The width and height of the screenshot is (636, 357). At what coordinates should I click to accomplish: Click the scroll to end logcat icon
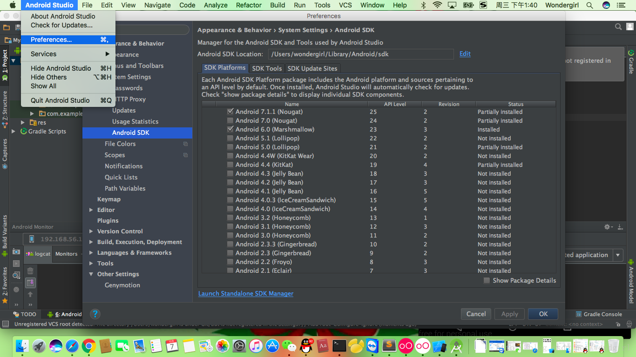30,283
